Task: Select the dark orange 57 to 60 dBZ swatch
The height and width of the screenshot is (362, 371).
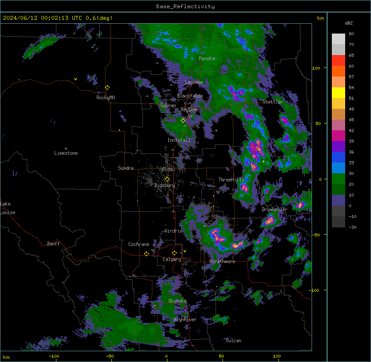Action: tap(338, 71)
